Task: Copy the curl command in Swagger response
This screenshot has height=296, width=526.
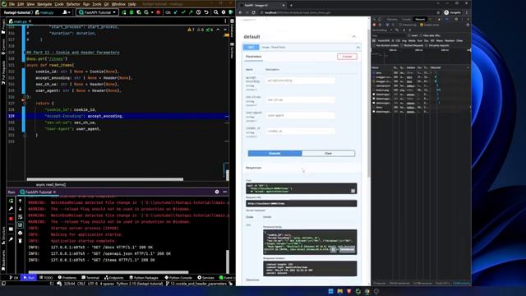Action: [353, 191]
